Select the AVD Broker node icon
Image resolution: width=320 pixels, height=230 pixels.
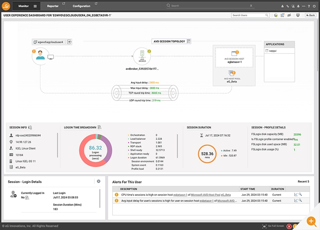pos(142,56)
